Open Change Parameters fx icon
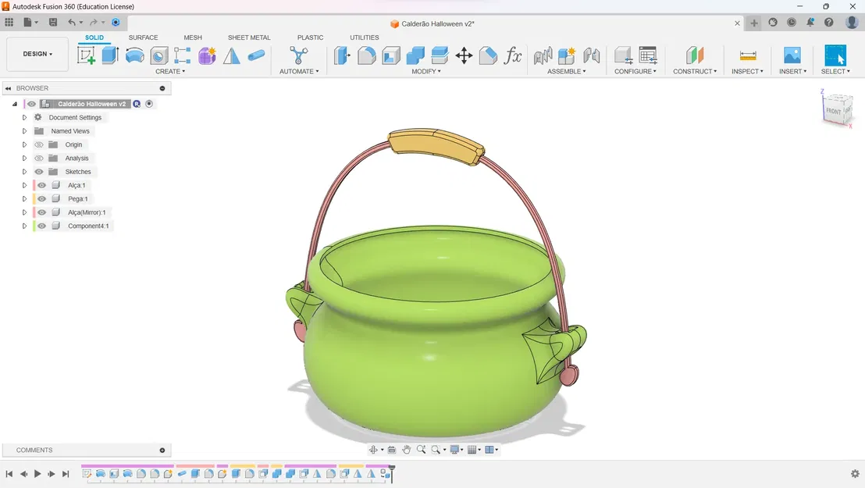 513,55
